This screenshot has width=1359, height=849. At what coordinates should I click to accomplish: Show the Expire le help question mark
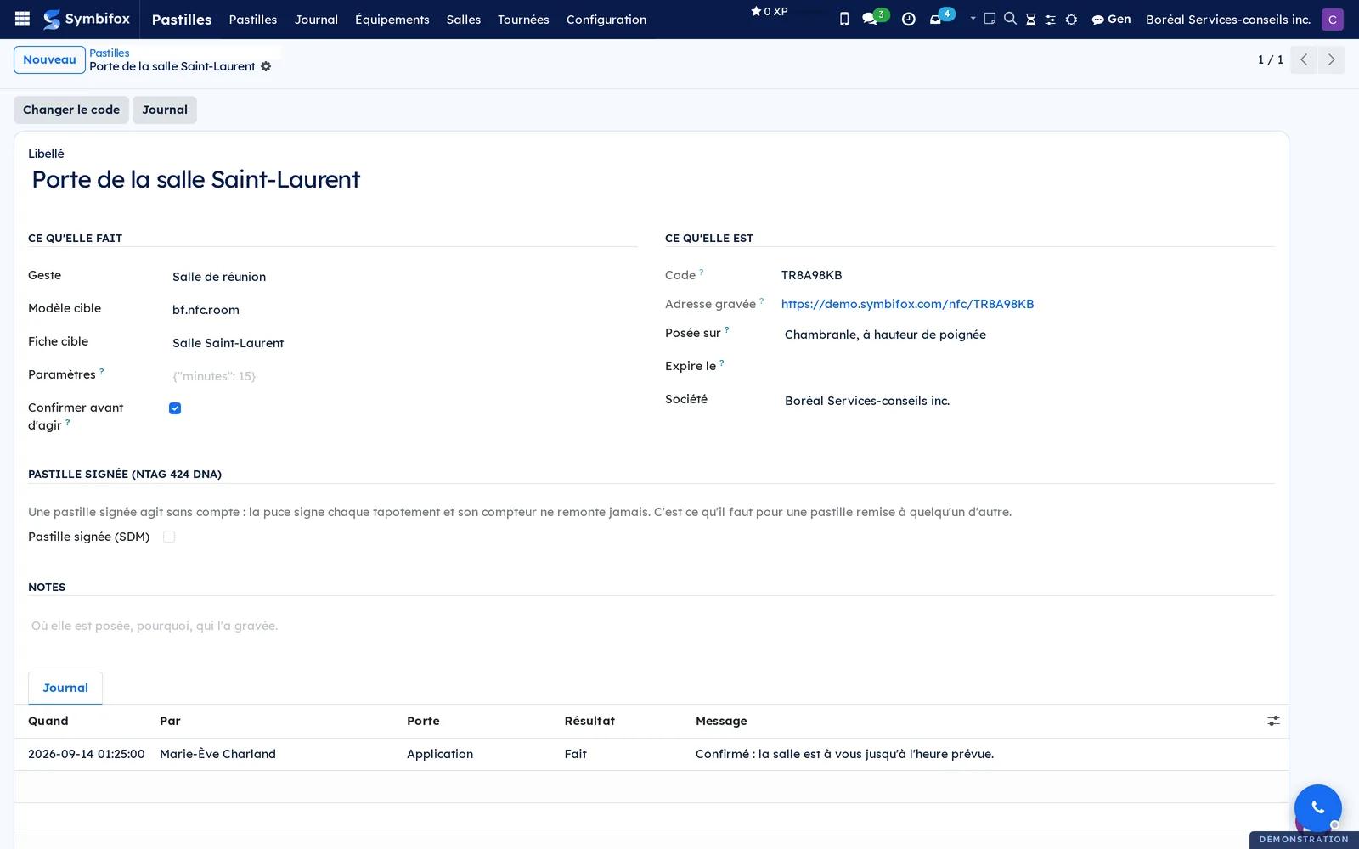722,363
